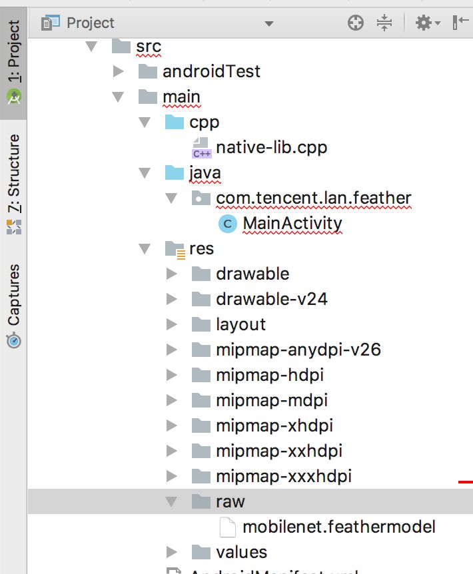Viewport: 473px width, 574px height.
Task: Click the class icon beside MainActivity
Action: pyautogui.click(x=228, y=223)
